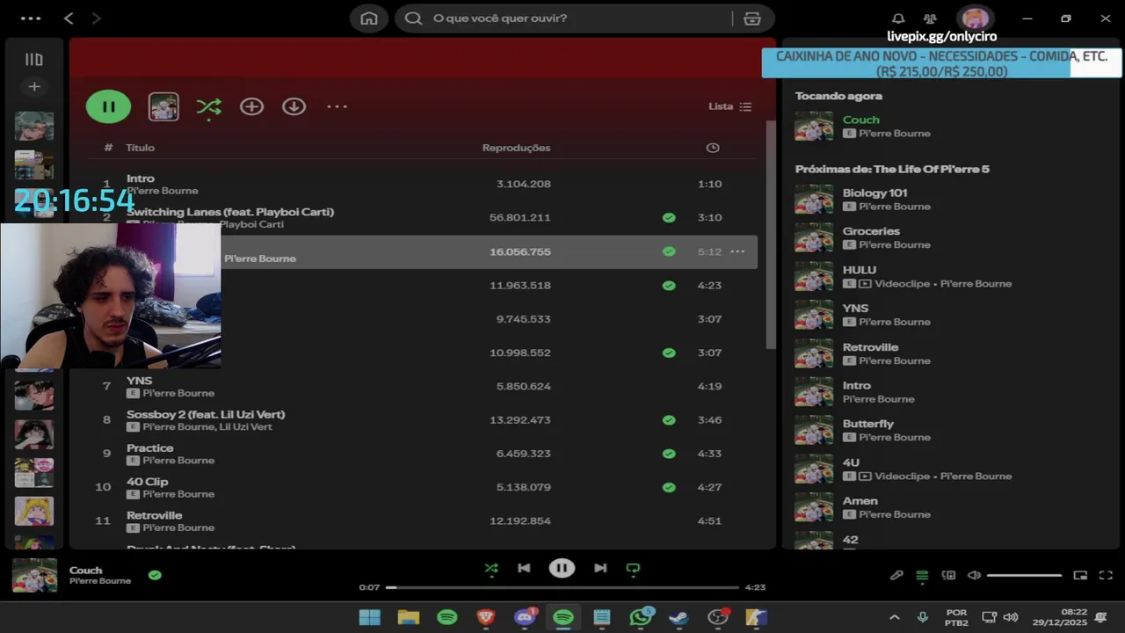This screenshot has width=1125, height=633.
Task: Open the Home page icon
Action: [x=369, y=18]
